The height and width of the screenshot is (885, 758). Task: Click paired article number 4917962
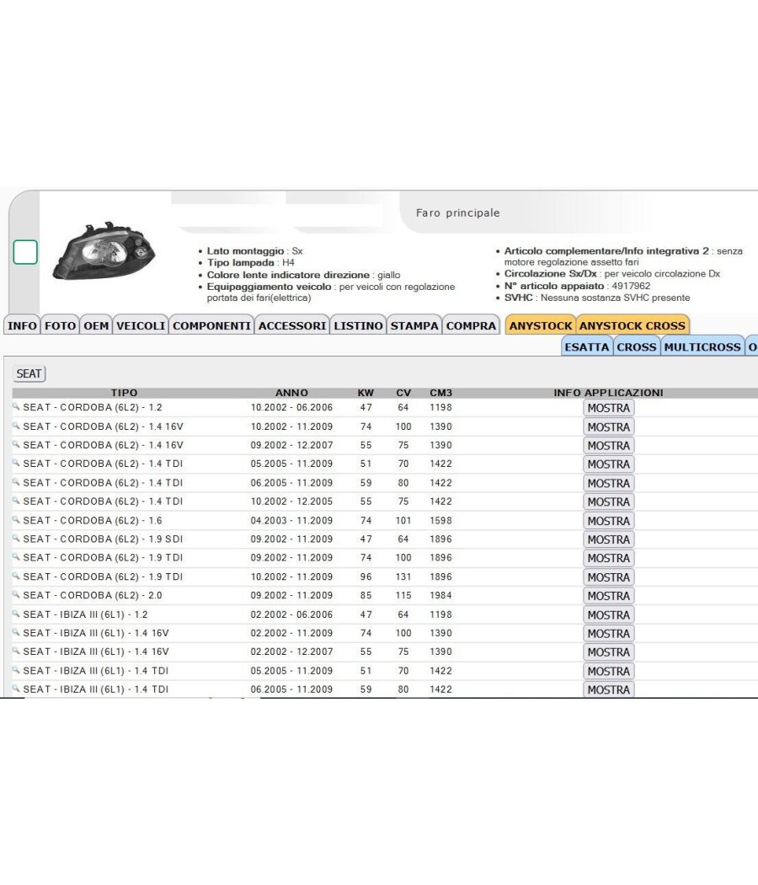pyautogui.click(x=631, y=287)
